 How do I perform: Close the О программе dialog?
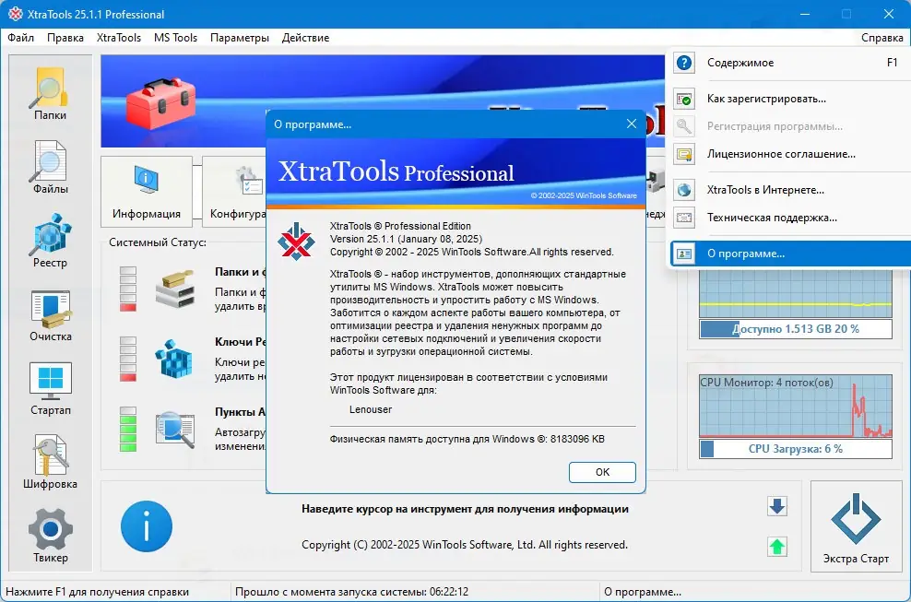[632, 124]
